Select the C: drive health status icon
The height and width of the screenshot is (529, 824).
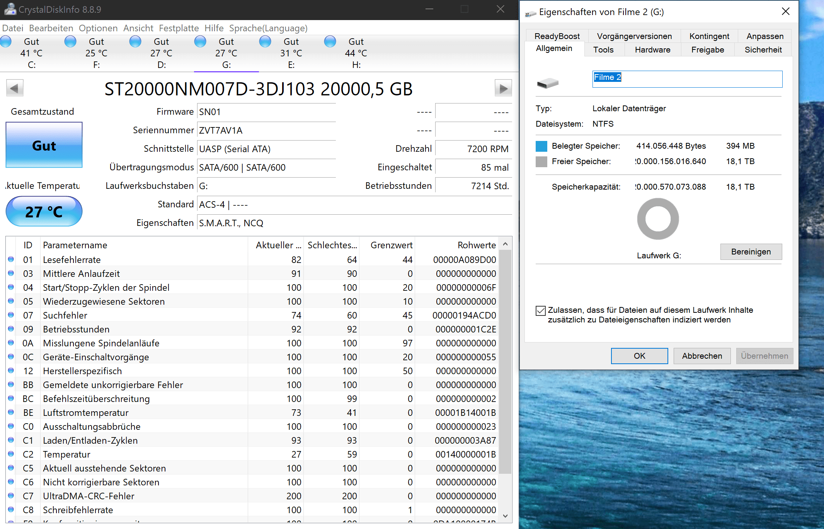pos(6,41)
